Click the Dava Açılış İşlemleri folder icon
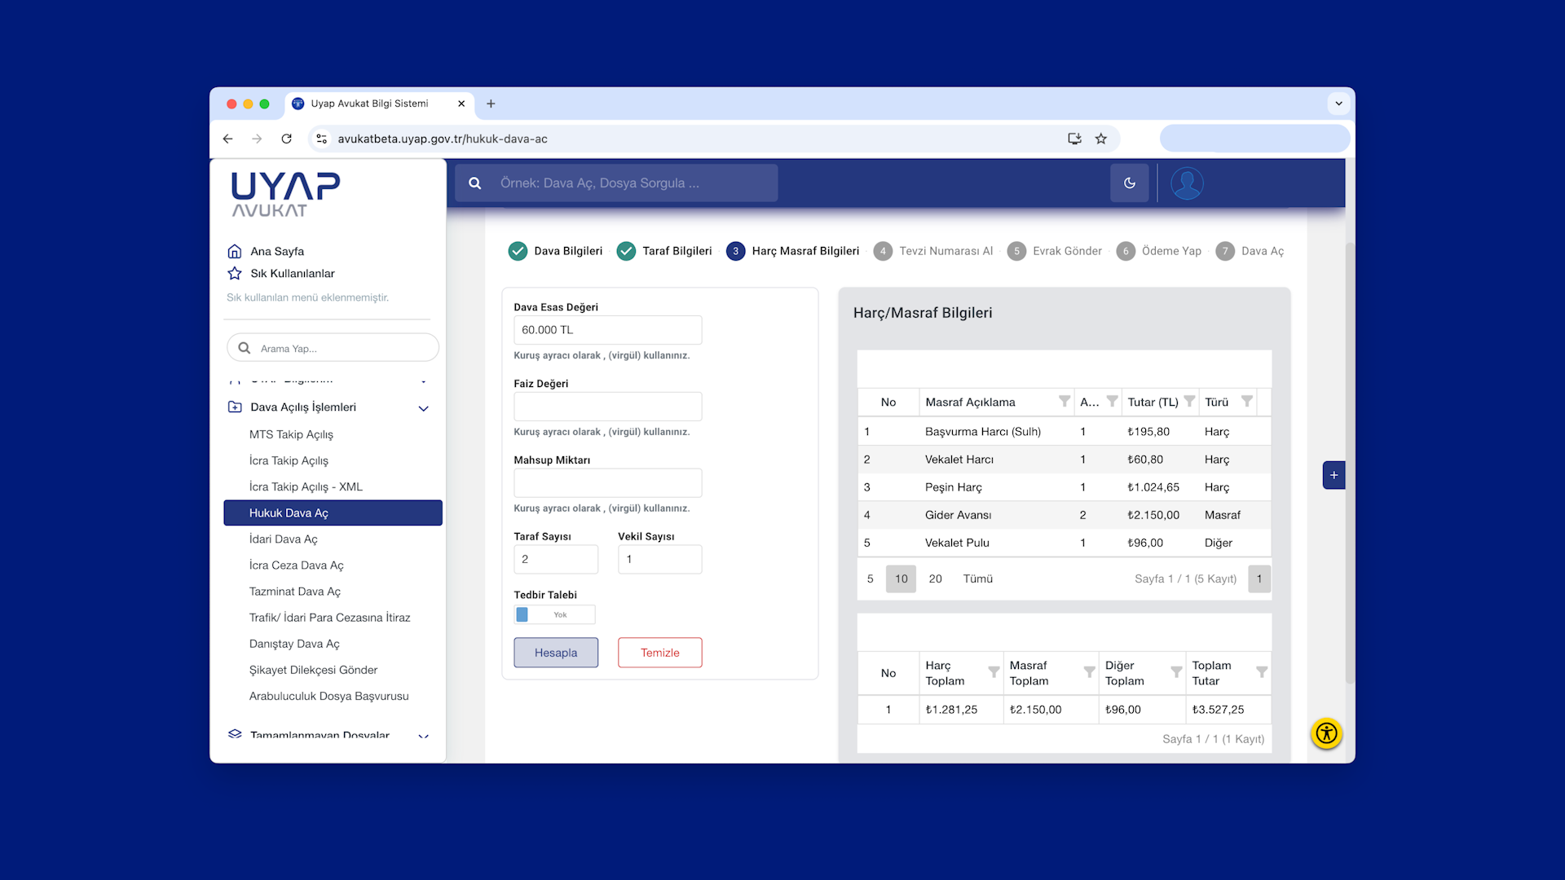 point(235,407)
